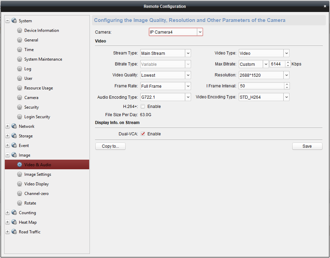Click the globe icon beside Network
This screenshot has width=330, height=258.
[x=14, y=126]
